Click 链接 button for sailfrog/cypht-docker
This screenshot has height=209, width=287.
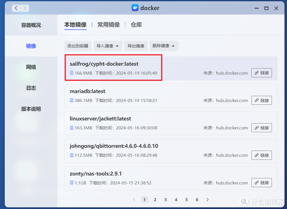tap(262, 73)
